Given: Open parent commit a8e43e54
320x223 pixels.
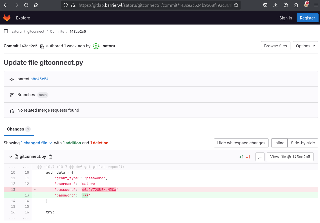Looking at the screenshot, I should pos(40,79).
